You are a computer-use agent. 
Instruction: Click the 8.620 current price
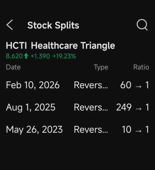click(x=14, y=56)
